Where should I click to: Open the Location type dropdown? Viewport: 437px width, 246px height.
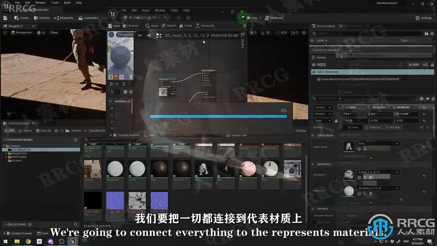coord(323,107)
